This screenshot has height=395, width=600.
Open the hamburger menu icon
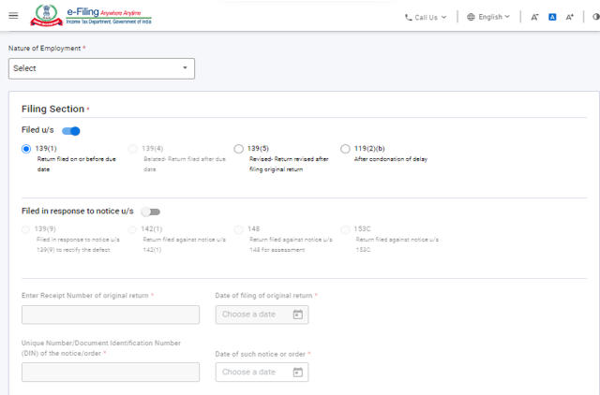pyautogui.click(x=12, y=16)
